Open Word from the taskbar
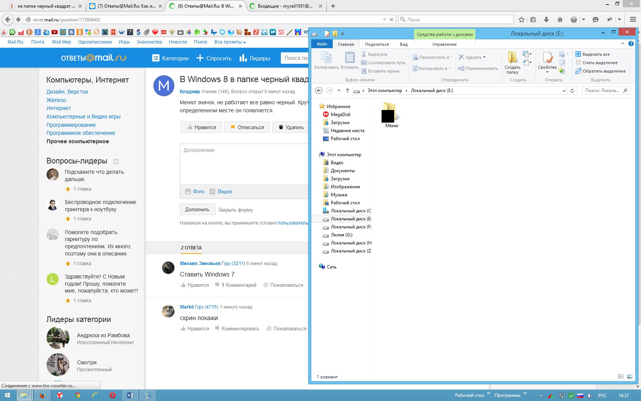 pos(130,395)
